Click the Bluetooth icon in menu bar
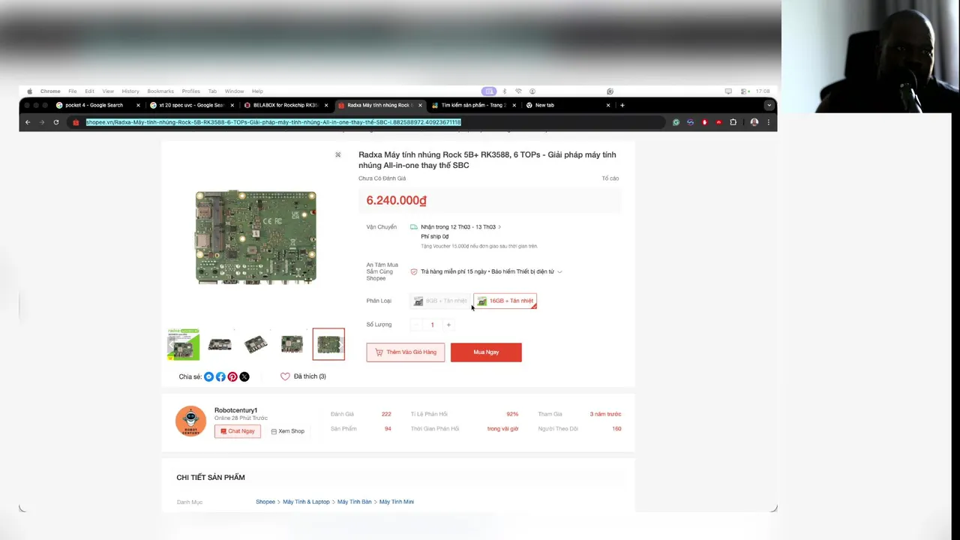The image size is (960, 540). (x=504, y=91)
